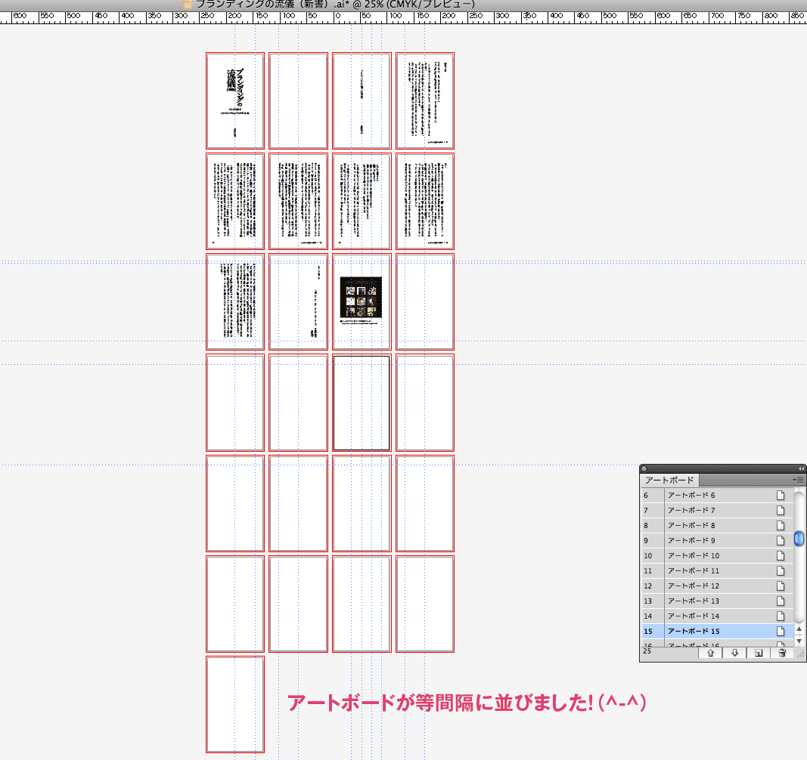Image resolution: width=807 pixels, height=760 pixels.
Task: Switch to the アートボード panel tab
Action: (669, 480)
